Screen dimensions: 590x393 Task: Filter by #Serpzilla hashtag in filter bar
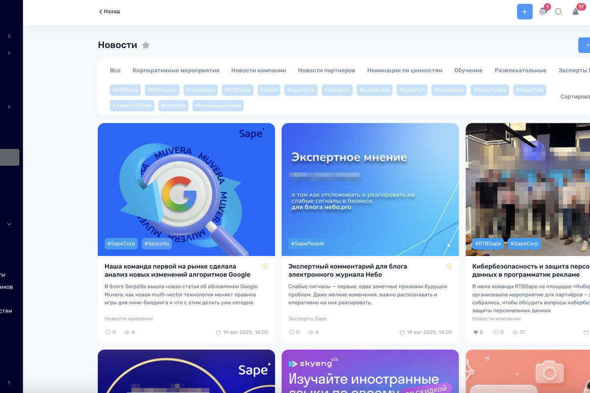[174, 105]
